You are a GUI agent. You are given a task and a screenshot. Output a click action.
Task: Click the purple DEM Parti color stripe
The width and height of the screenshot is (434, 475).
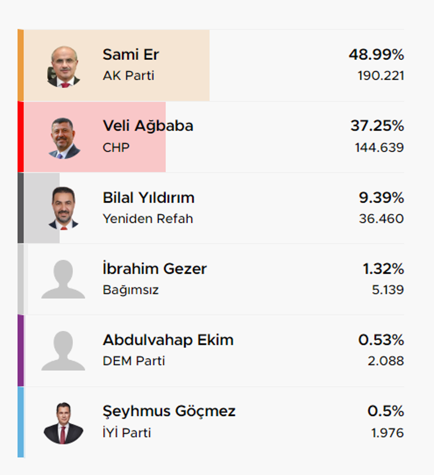(20, 351)
